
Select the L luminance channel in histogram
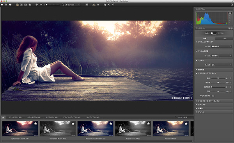[x=230, y=23]
